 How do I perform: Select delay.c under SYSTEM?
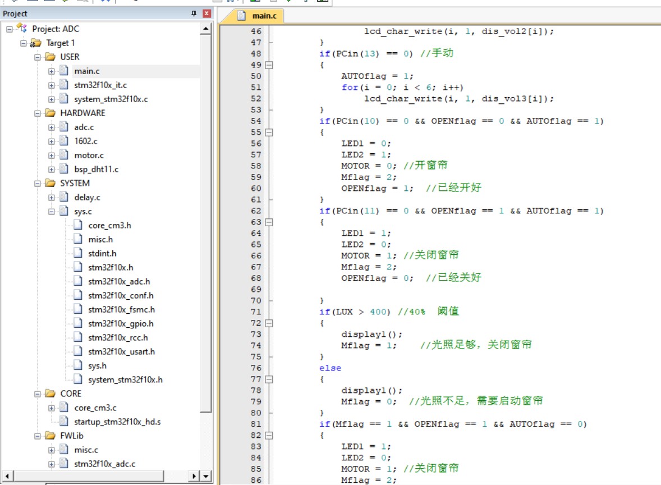(x=88, y=198)
